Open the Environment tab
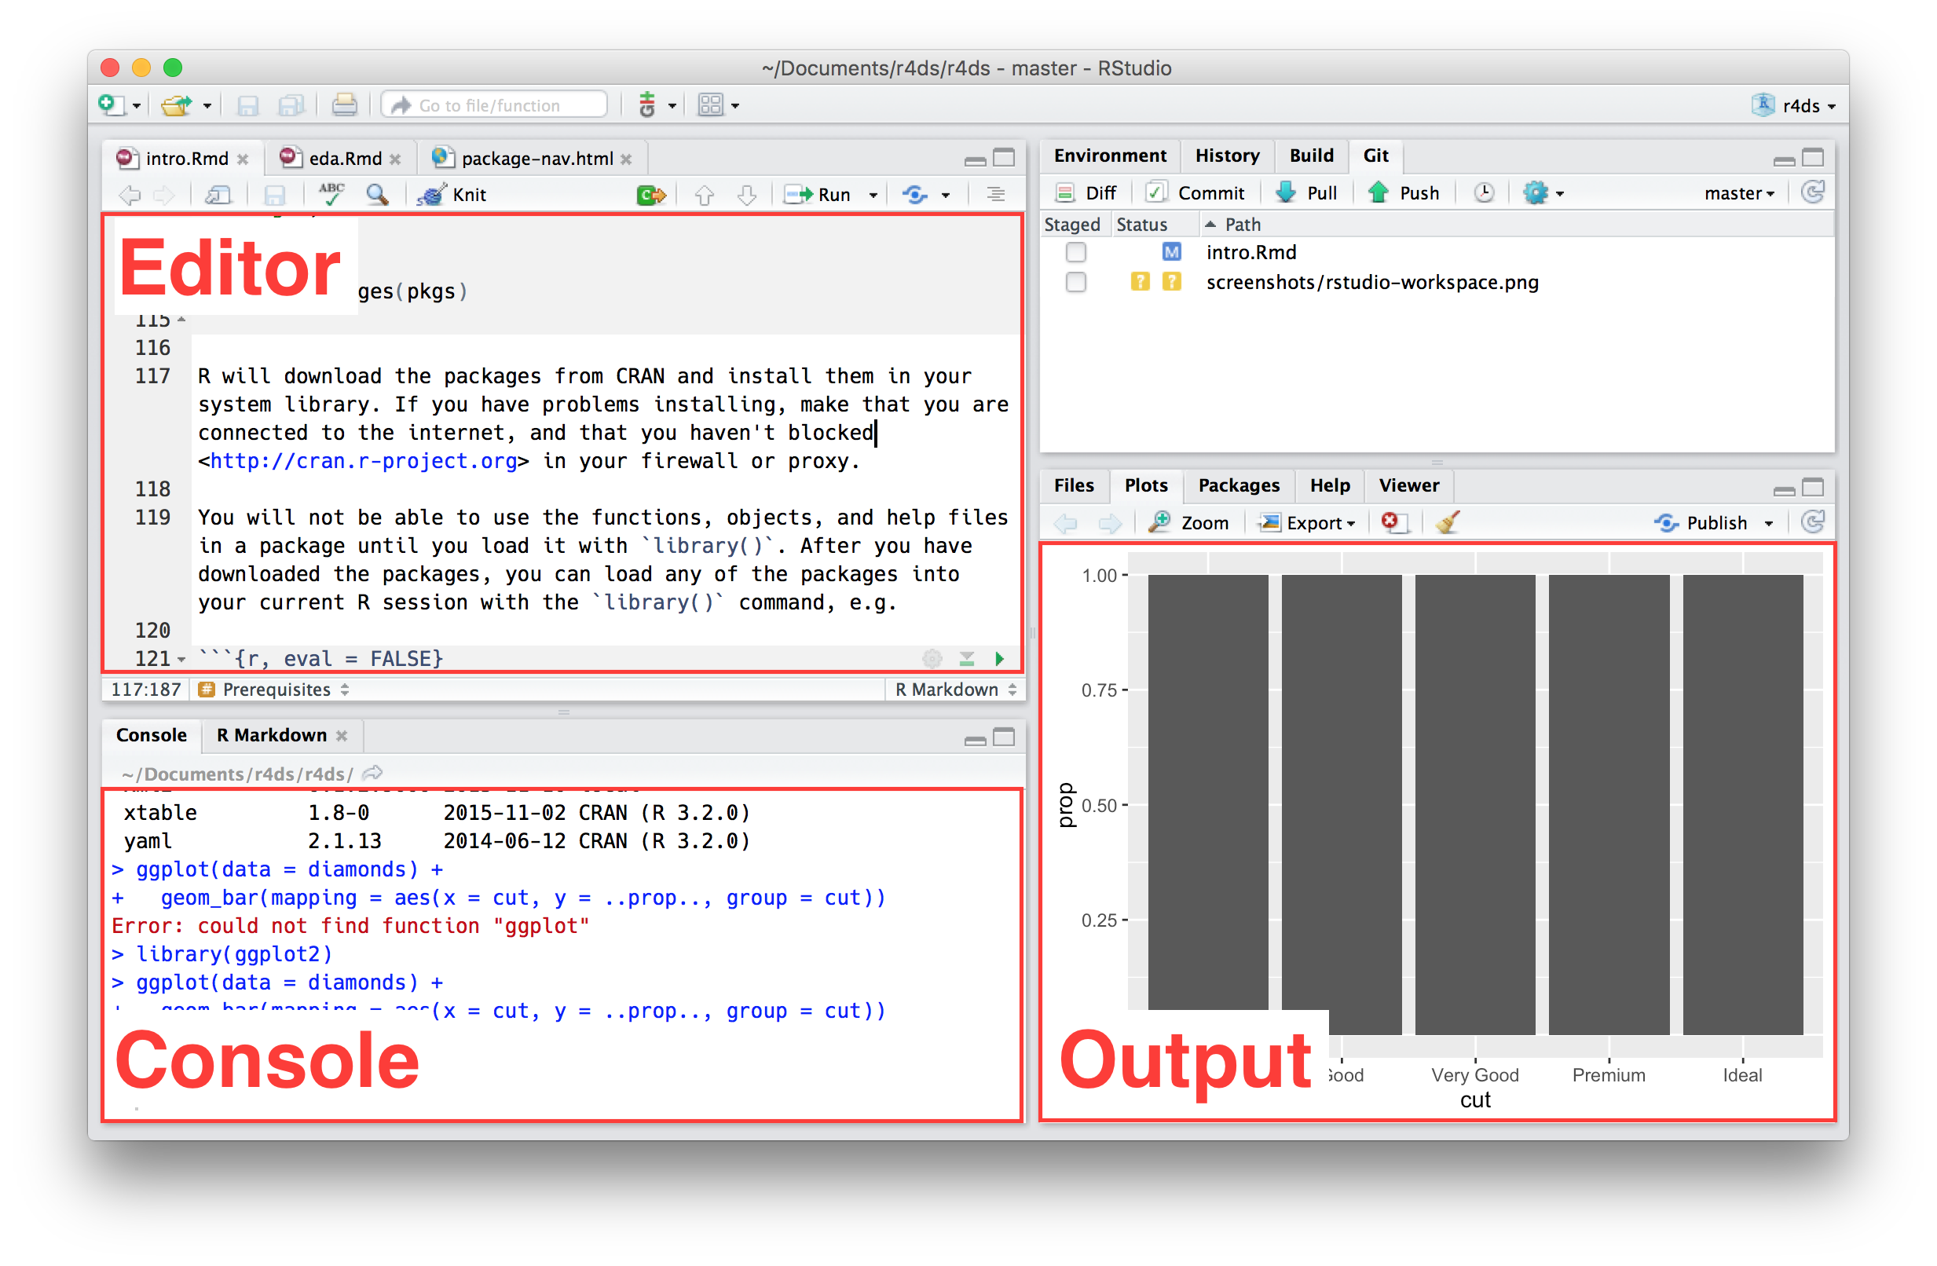 click(x=1110, y=156)
